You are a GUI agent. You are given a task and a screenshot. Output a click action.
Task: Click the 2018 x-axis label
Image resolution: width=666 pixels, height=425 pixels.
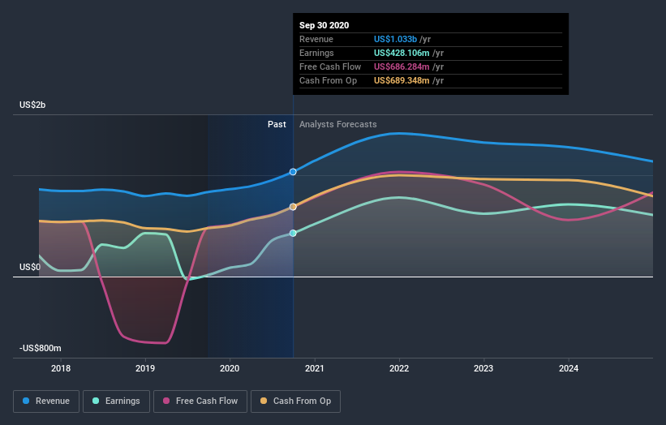tap(61, 368)
